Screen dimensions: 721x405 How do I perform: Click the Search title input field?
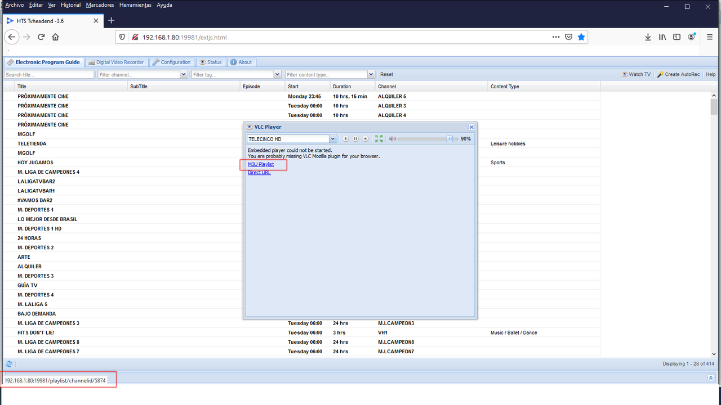(x=49, y=74)
